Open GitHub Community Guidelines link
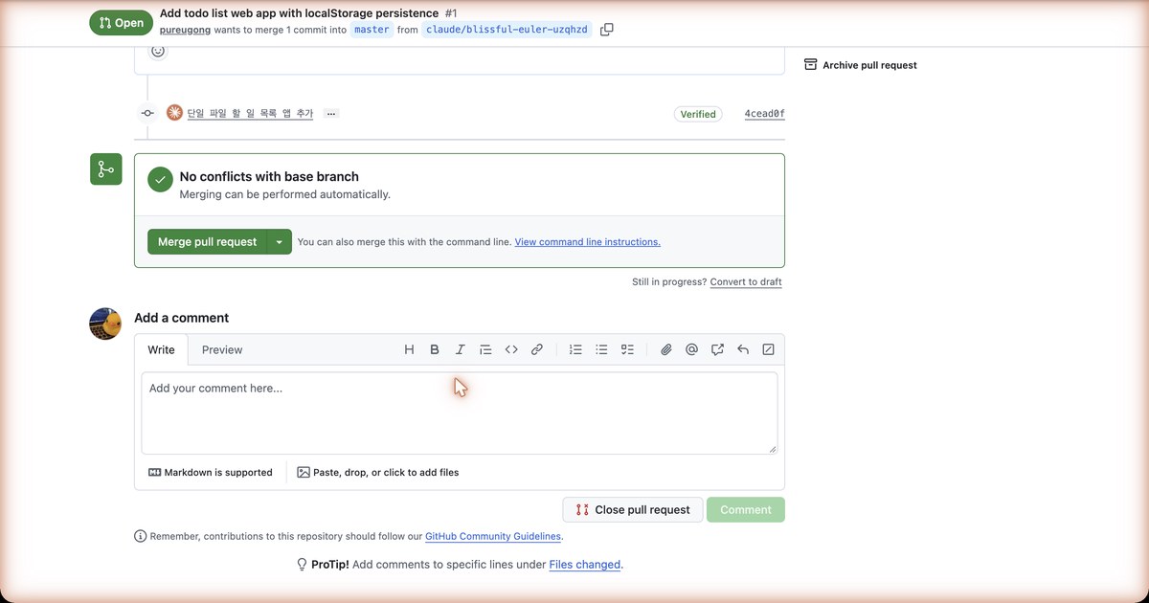Screen dimensions: 1149x603 coord(493,537)
